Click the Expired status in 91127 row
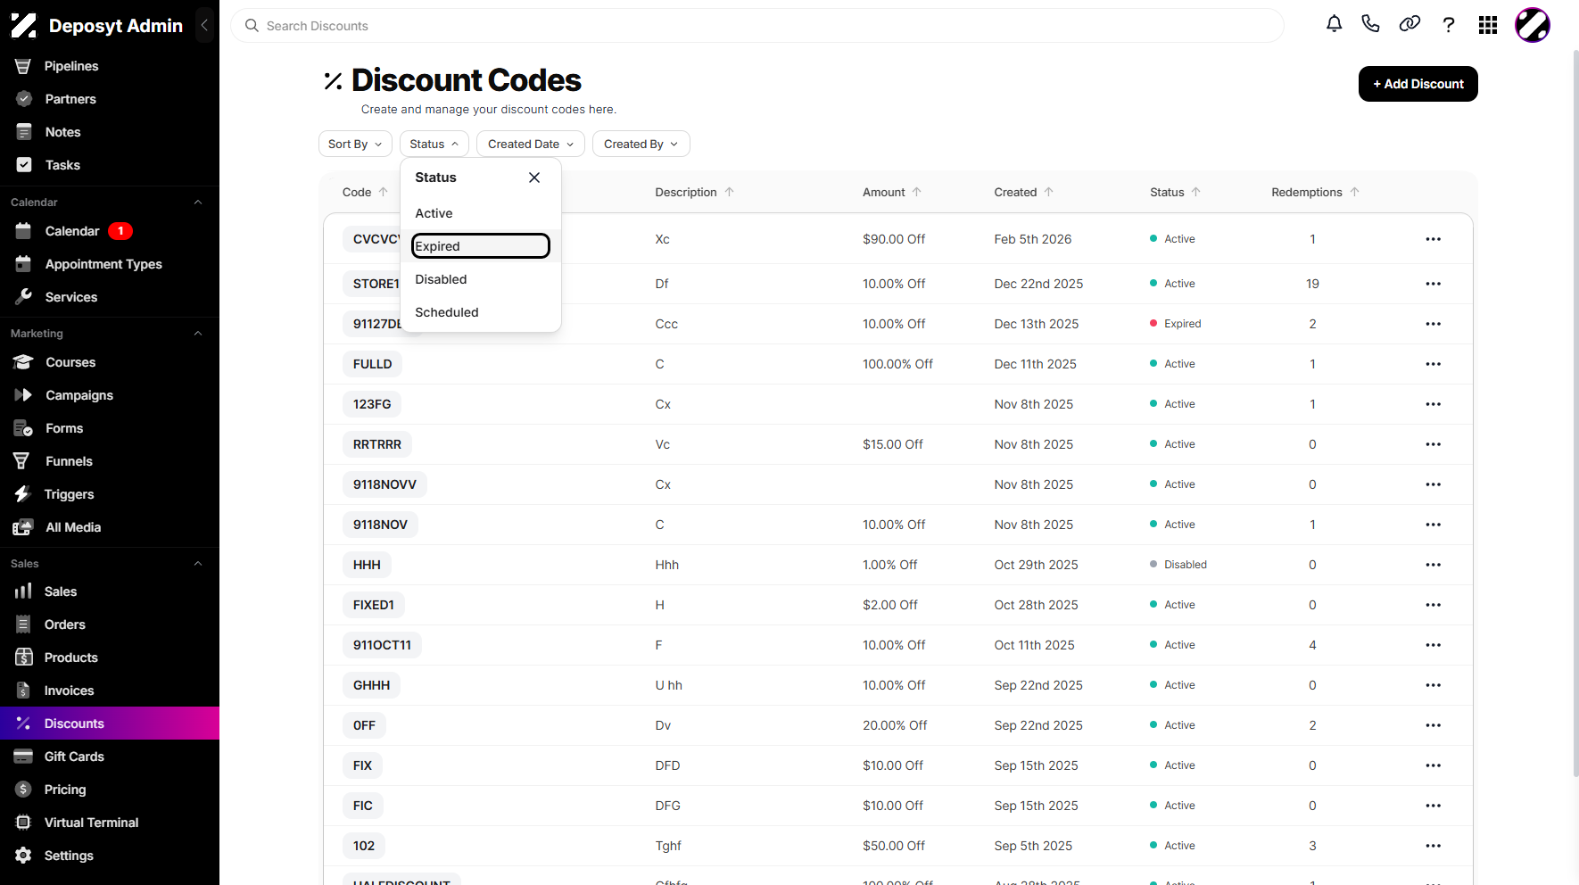This screenshot has width=1579, height=885. pyautogui.click(x=1176, y=324)
